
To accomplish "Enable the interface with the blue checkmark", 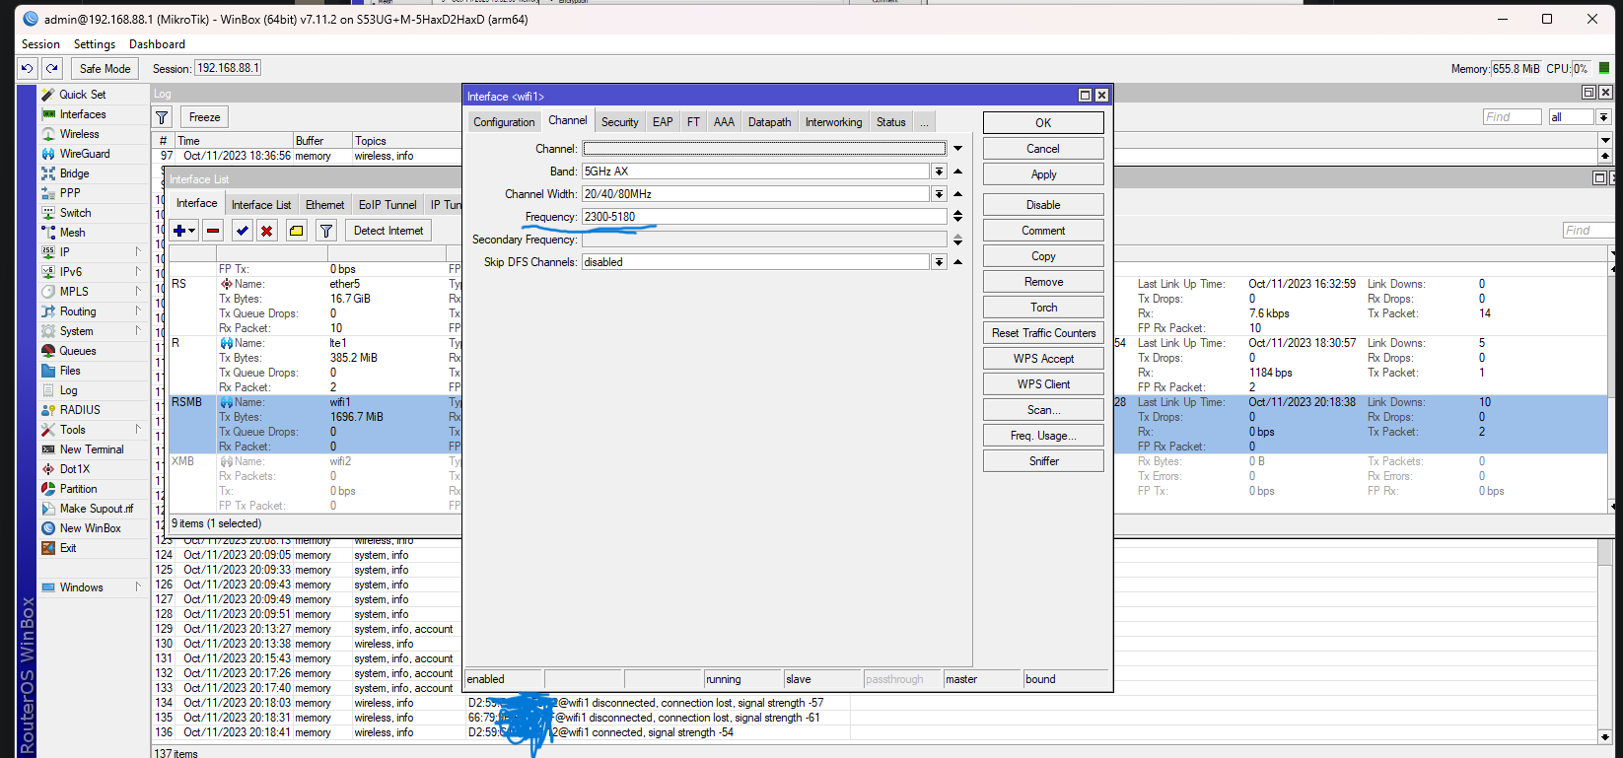I will tap(243, 231).
